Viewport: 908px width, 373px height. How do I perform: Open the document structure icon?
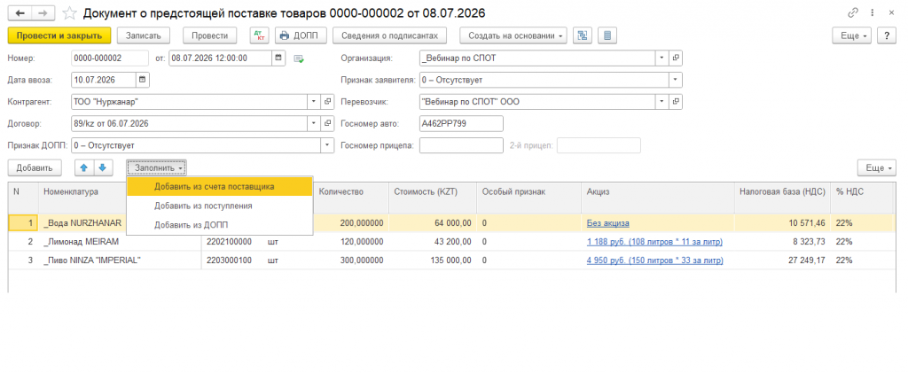(x=583, y=35)
